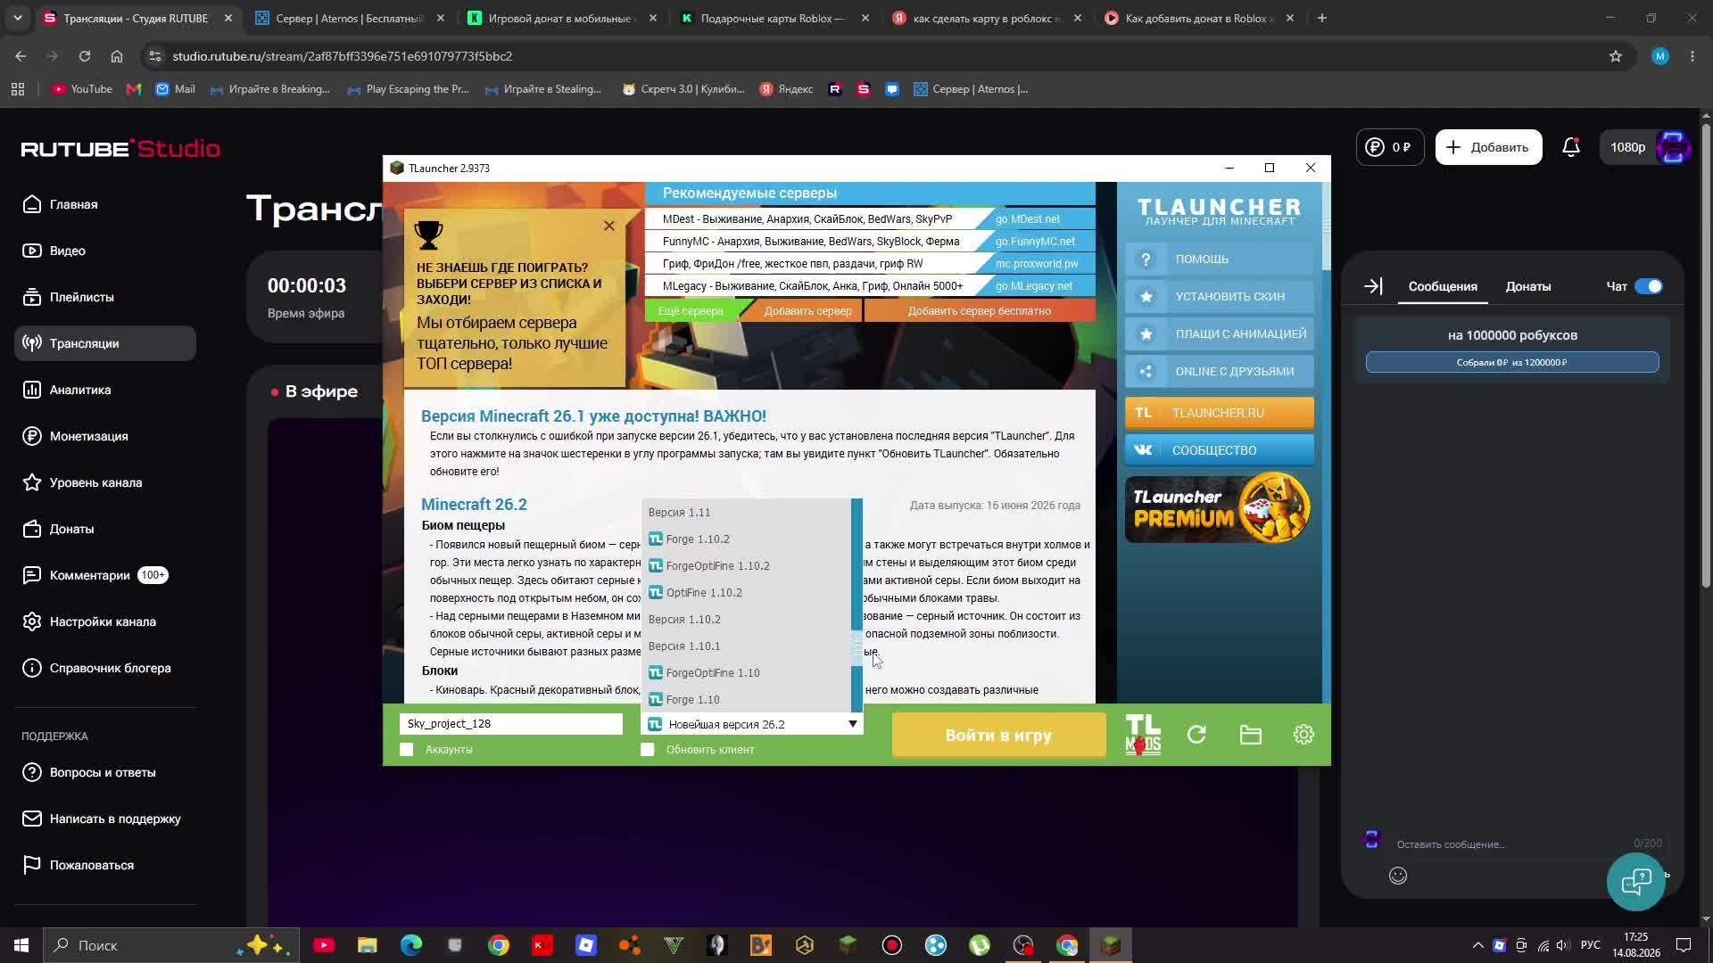Open the Mail bookmark

(176, 89)
